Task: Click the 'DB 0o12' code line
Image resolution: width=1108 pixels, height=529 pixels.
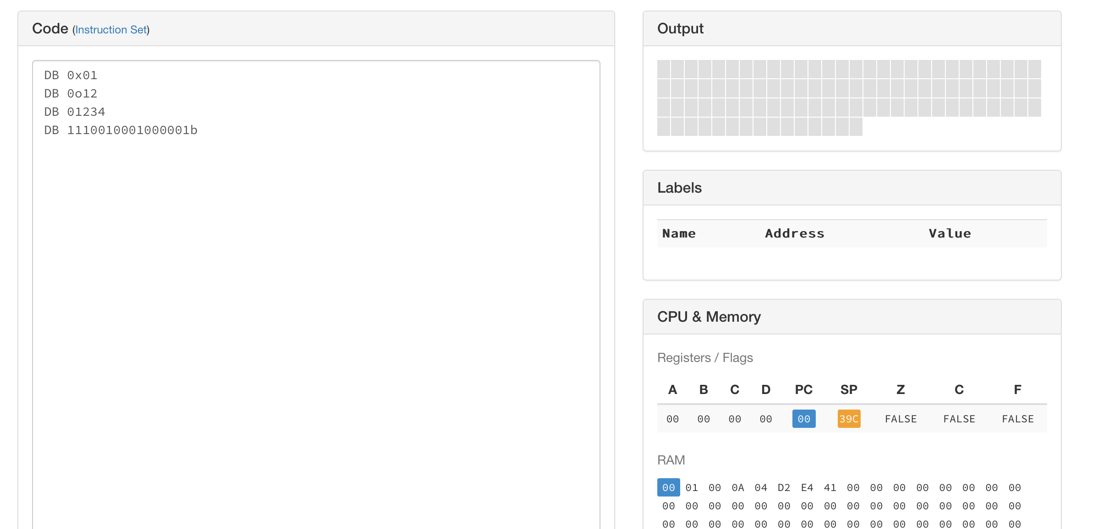Action: point(71,93)
